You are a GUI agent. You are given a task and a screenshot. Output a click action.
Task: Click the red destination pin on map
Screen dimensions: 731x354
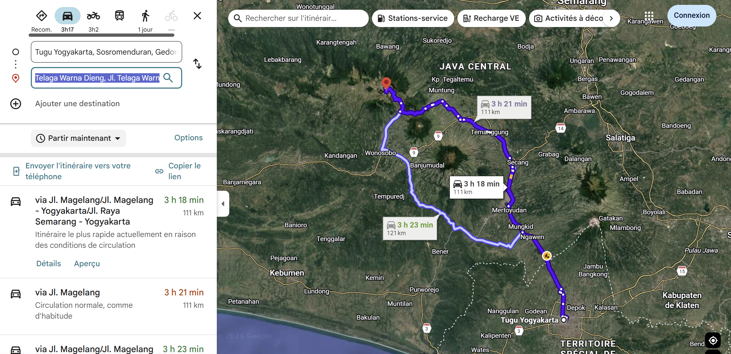(x=386, y=84)
